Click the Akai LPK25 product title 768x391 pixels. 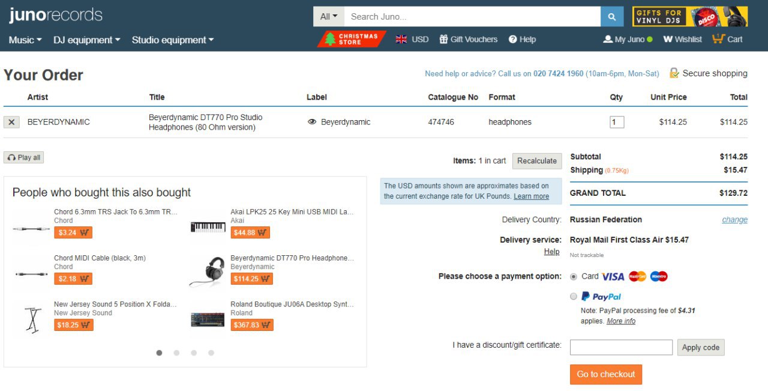(292, 211)
